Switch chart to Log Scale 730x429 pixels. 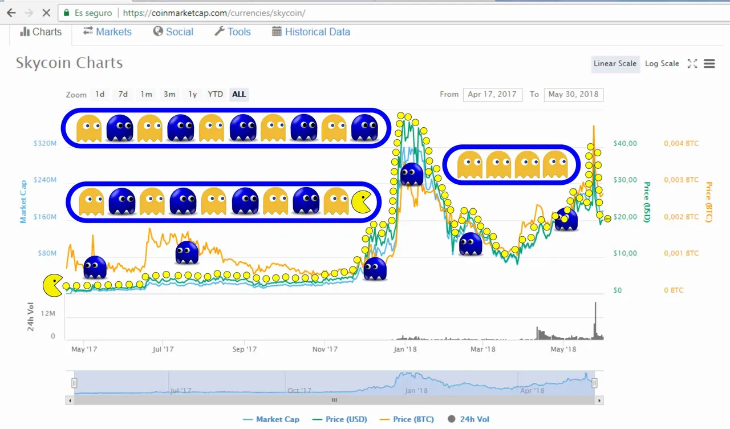(662, 63)
